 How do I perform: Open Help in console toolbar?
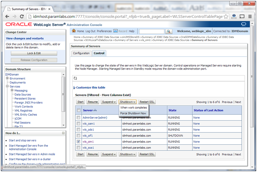[x=131, y=31]
